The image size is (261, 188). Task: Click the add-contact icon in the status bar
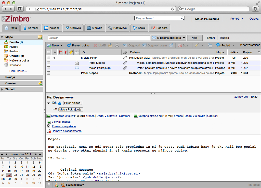pos(57,185)
